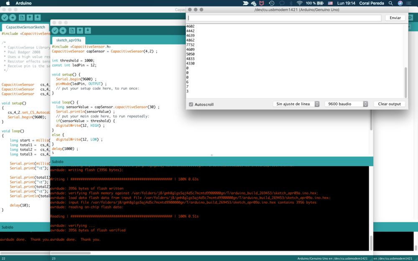Click the code line 'Serial.println(sensorValue) ;'
This screenshot has height=261, width=418.
coord(85,111)
